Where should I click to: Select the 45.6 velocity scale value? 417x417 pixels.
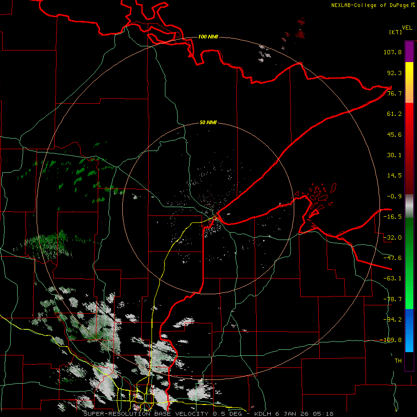394,134
